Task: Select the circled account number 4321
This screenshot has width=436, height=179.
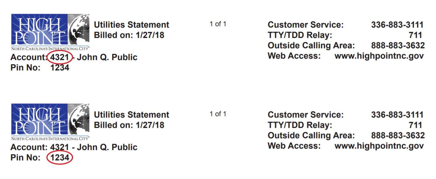Action: pyautogui.click(x=60, y=57)
